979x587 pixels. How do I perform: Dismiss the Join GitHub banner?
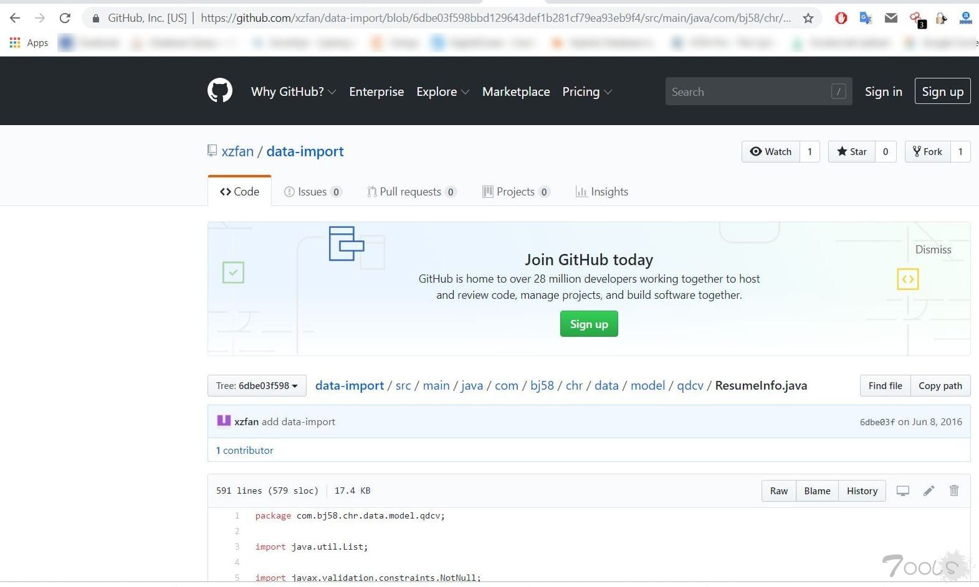pos(933,250)
